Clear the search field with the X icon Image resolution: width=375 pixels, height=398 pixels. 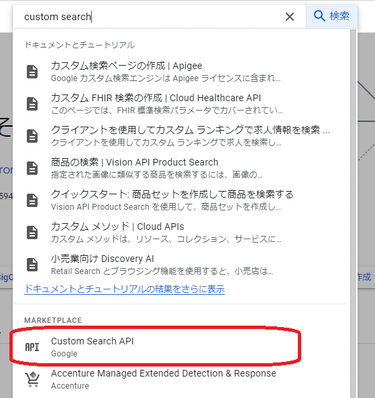click(x=290, y=17)
